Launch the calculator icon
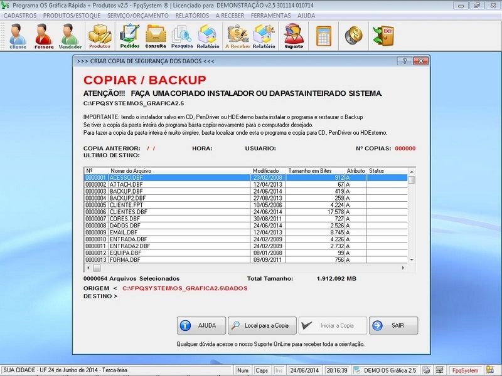 click(x=324, y=36)
